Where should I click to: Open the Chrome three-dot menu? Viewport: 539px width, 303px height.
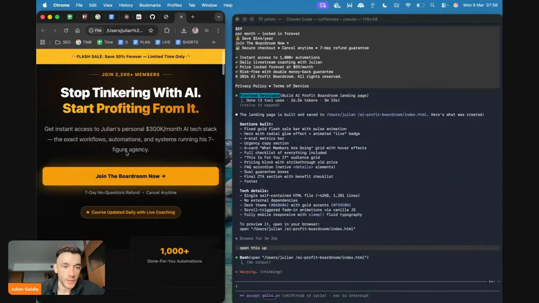coord(218,30)
